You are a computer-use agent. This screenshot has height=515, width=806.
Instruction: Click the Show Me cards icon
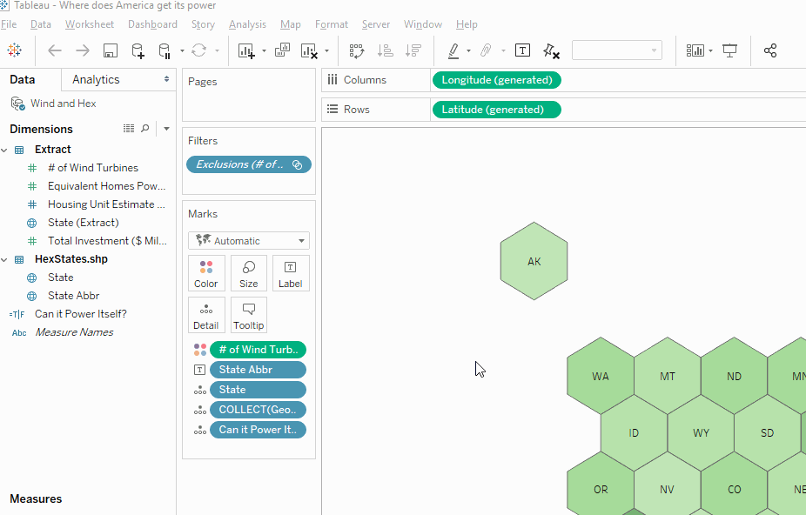click(x=695, y=50)
